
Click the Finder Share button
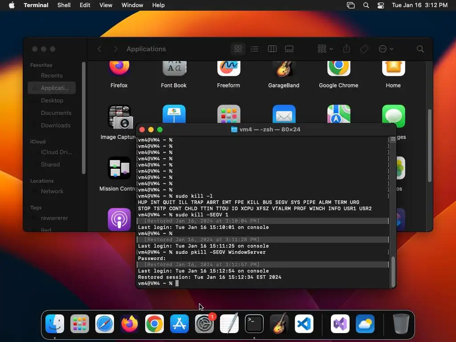(x=346, y=49)
